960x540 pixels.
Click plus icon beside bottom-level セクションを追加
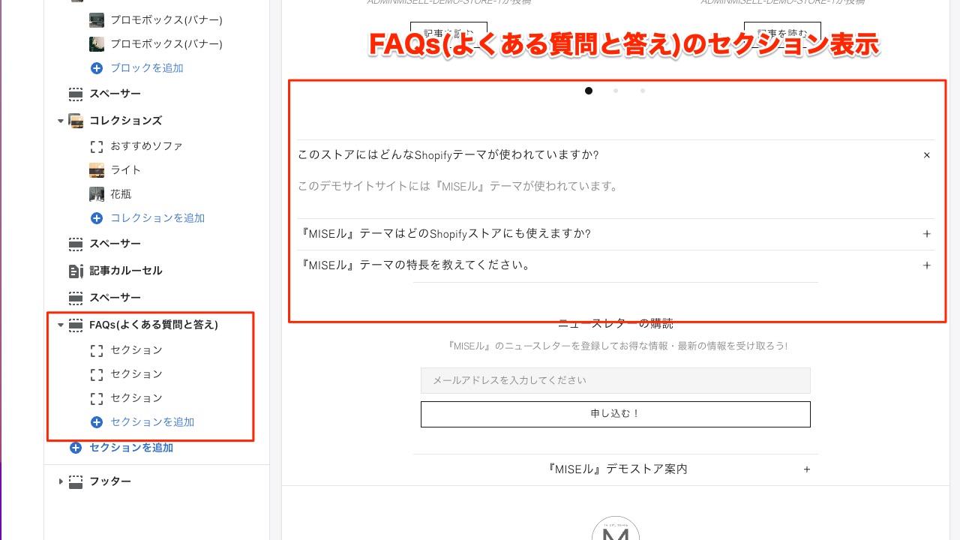tap(76, 448)
